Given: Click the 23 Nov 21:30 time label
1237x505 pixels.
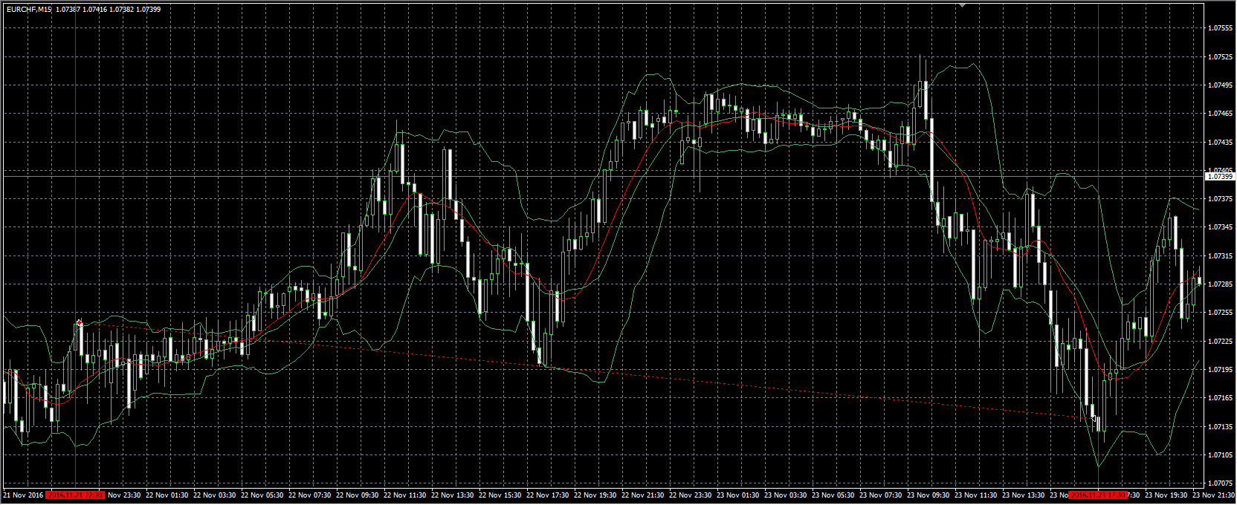Looking at the screenshot, I should (x=1214, y=495).
